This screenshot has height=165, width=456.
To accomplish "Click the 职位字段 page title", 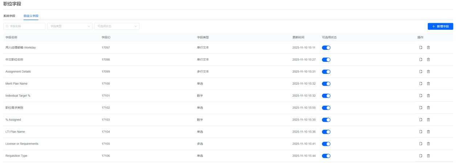I will coord(12,4).
